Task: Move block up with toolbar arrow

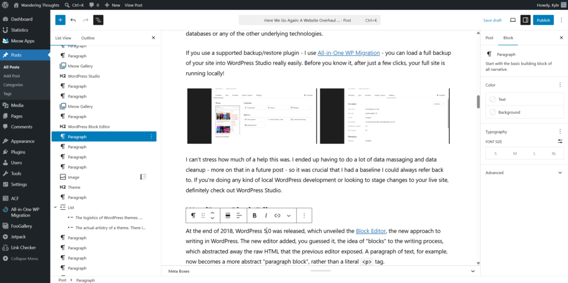Action: coord(212,213)
